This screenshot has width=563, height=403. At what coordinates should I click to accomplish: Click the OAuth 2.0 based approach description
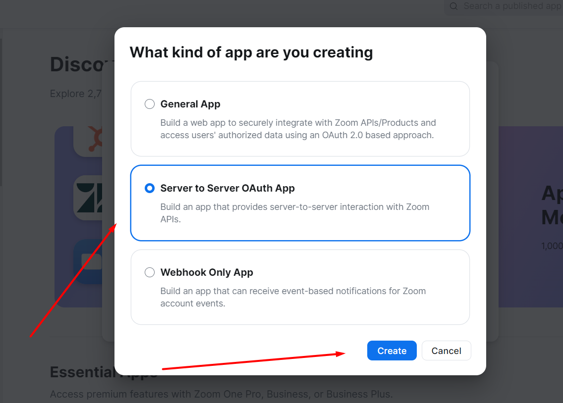(298, 129)
